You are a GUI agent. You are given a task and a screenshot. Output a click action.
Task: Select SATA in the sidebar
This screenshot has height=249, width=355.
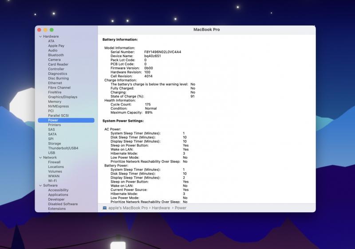pos(52,134)
